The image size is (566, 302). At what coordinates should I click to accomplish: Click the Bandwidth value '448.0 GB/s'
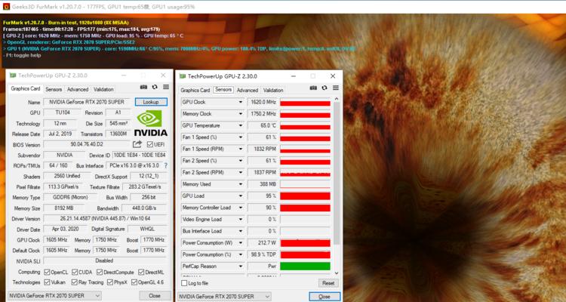point(144,208)
